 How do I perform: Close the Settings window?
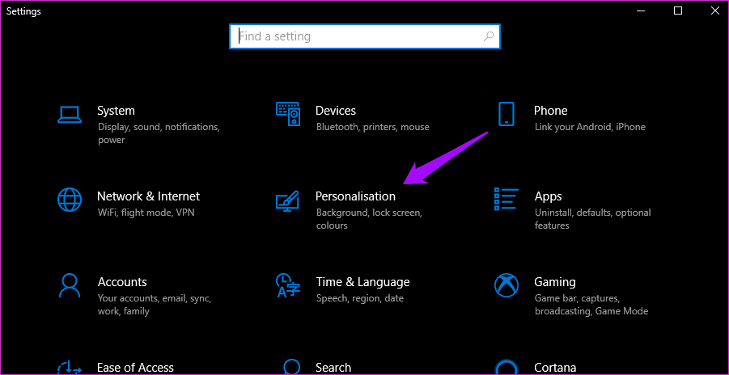[715, 11]
